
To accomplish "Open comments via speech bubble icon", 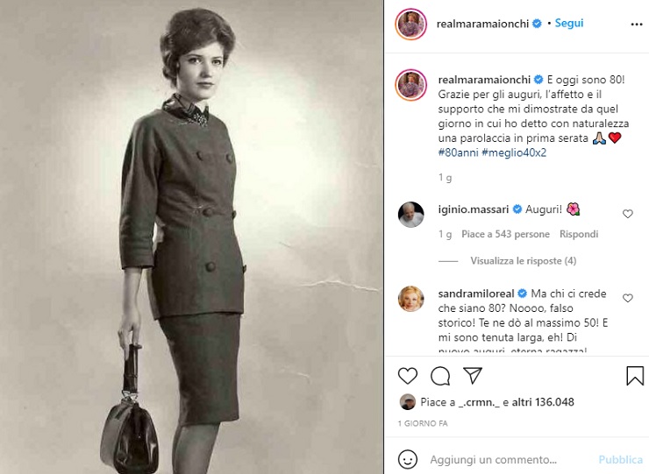I will click(x=440, y=376).
